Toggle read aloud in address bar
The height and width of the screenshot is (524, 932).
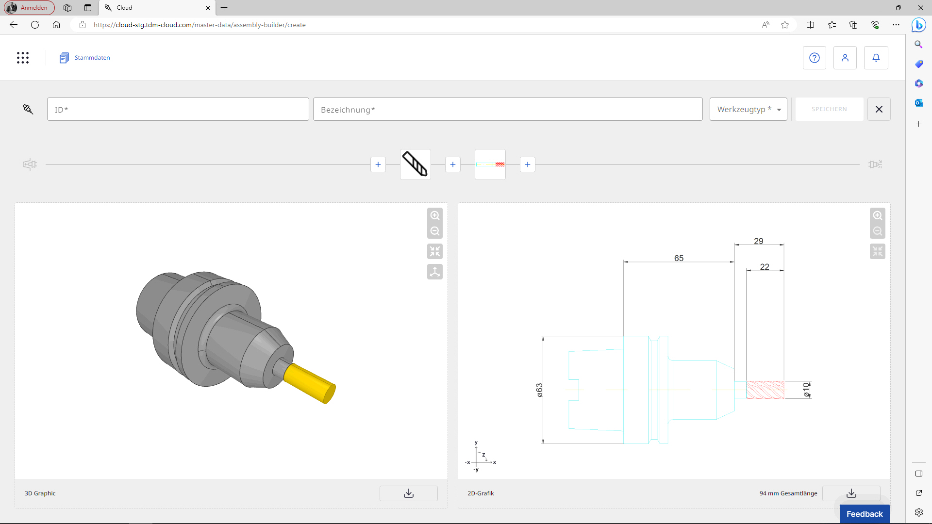[766, 25]
